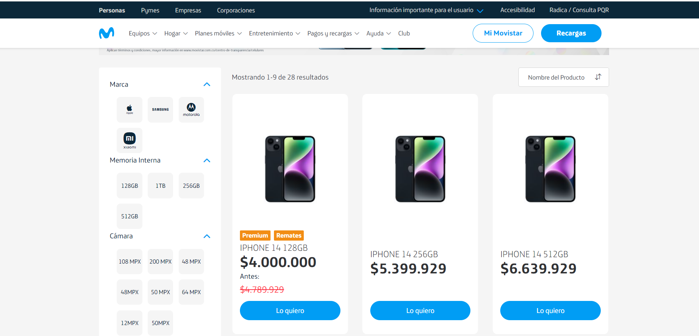Open the Planes móviles menu
The image size is (699, 336).
(218, 34)
